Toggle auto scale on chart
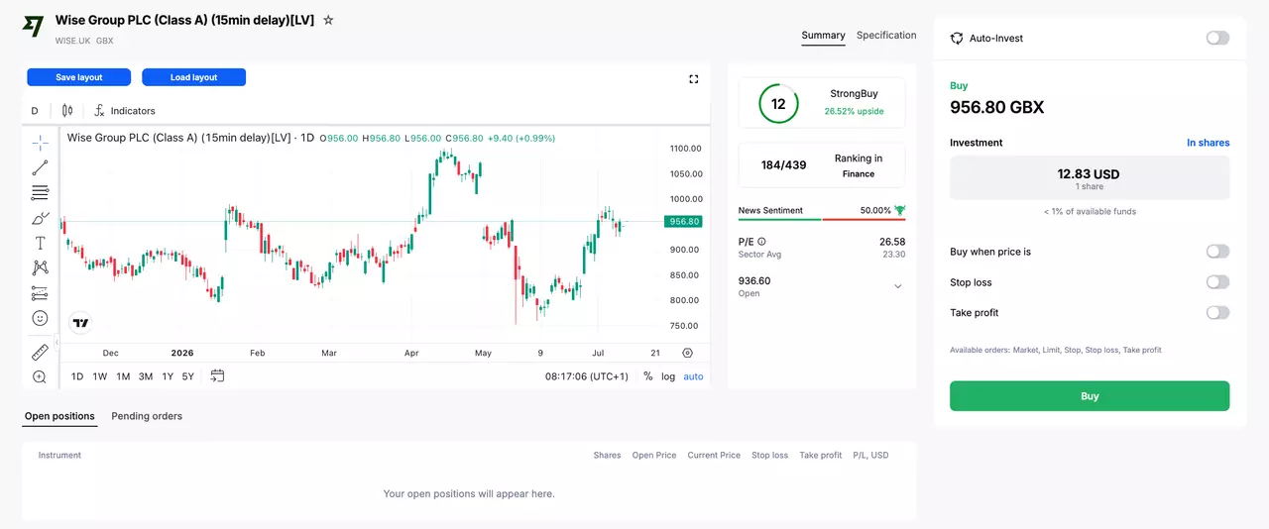Viewport: 1269px width, 529px height. (693, 376)
